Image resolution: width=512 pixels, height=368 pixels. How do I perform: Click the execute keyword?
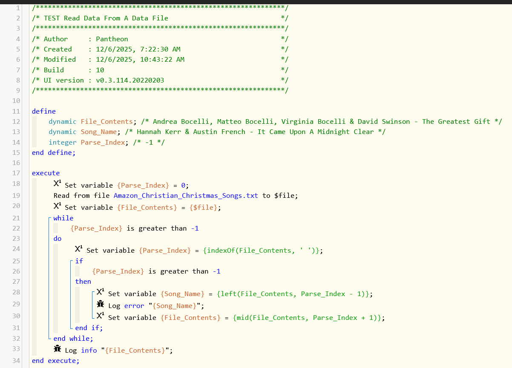[x=46, y=173]
